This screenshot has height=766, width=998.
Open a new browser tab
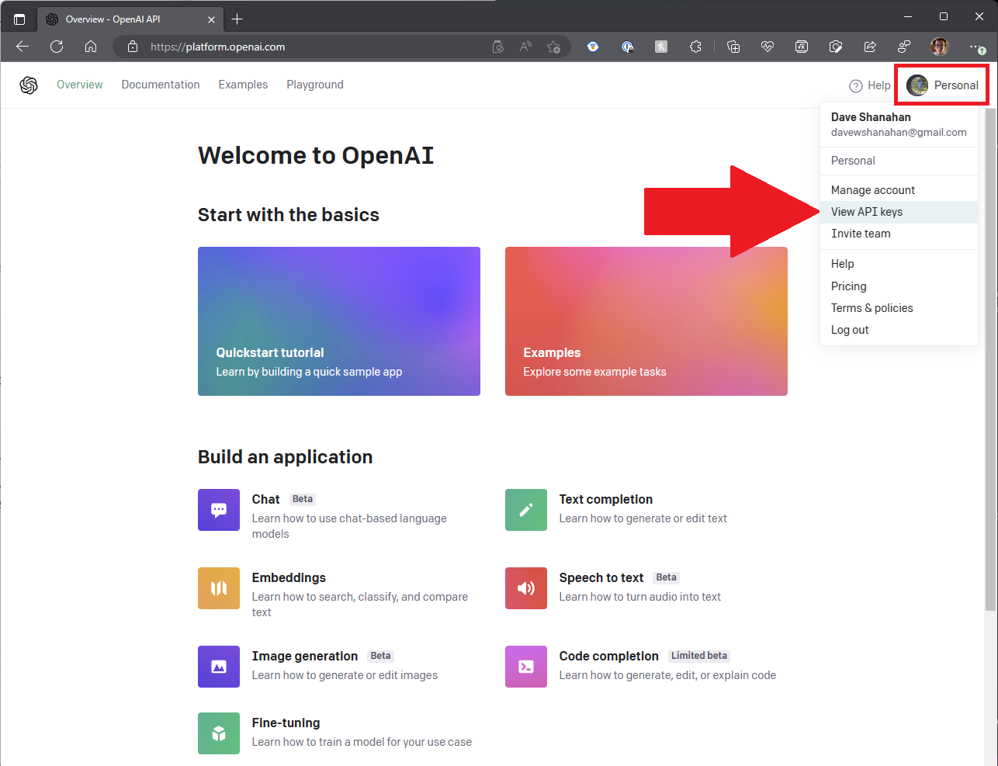click(237, 19)
